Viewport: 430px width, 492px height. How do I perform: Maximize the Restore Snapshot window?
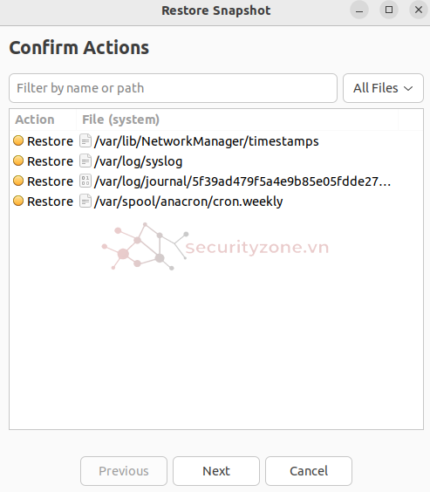(389, 10)
